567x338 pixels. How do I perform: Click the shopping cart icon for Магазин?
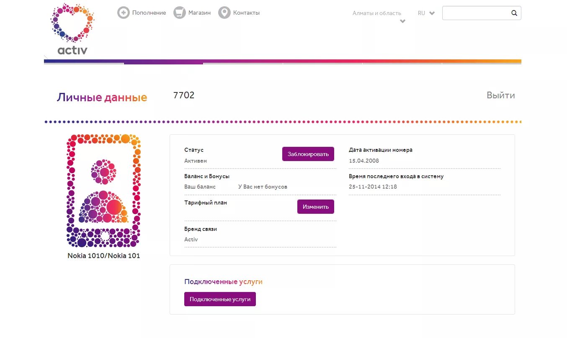180,13
